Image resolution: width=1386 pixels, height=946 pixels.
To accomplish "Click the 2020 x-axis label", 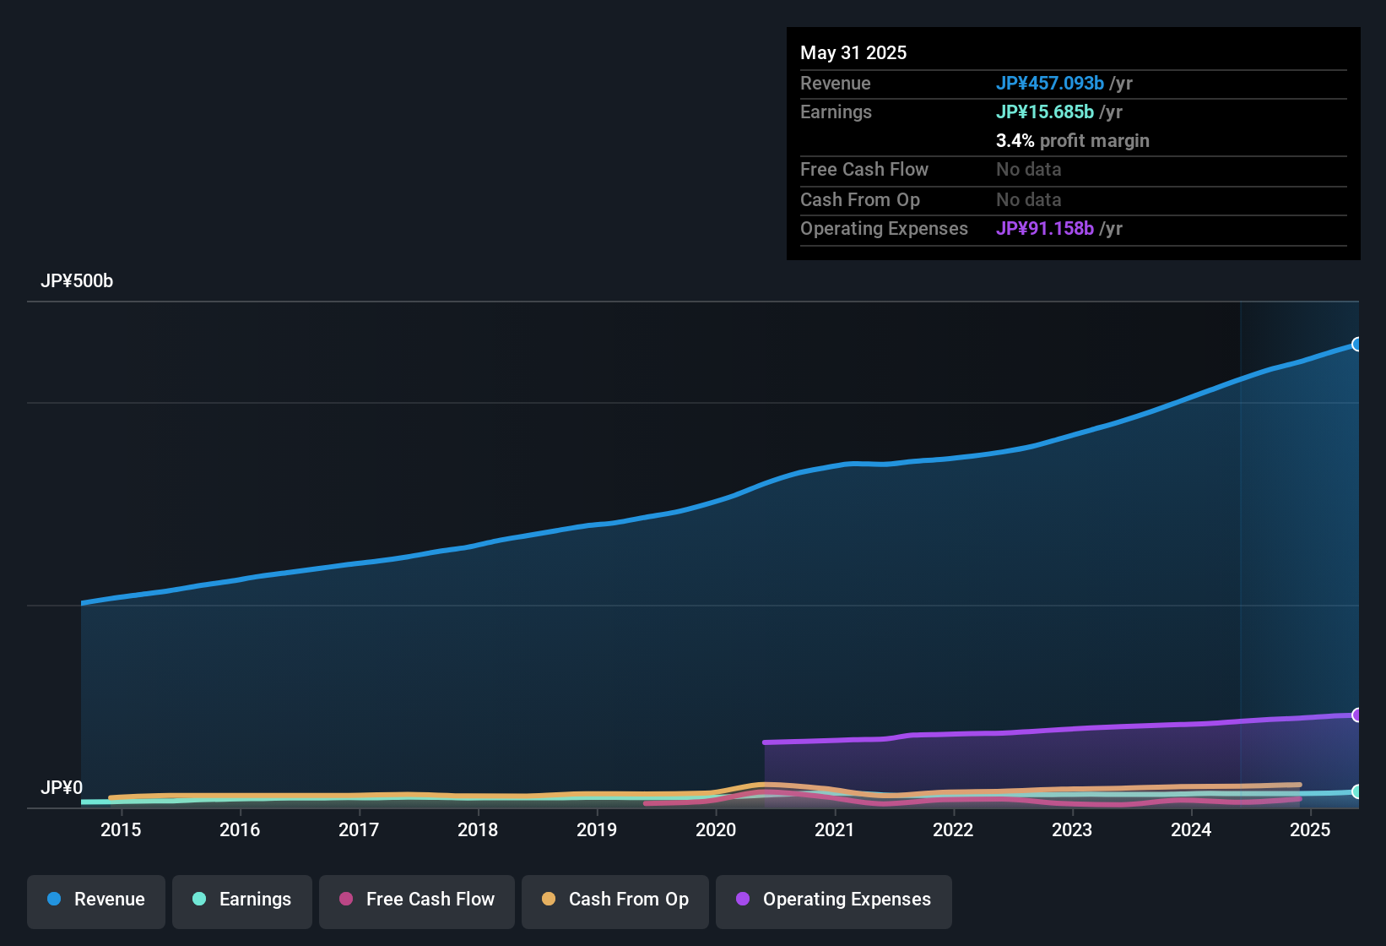I will (716, 829).
